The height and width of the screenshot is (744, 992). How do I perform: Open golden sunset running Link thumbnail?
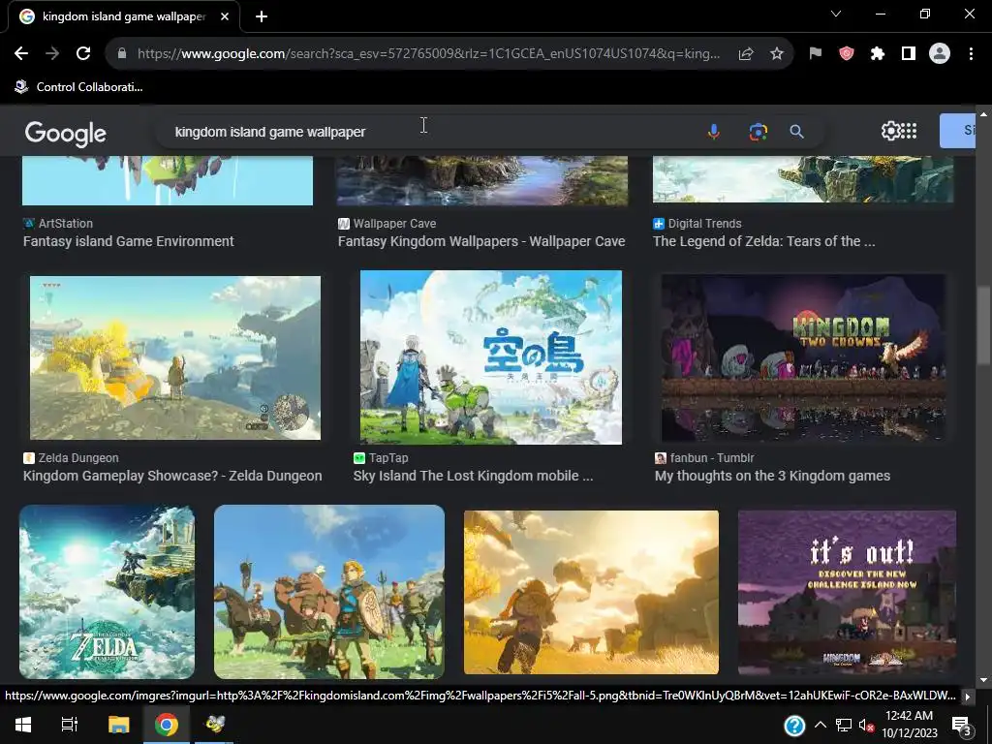tap(591, 592)
